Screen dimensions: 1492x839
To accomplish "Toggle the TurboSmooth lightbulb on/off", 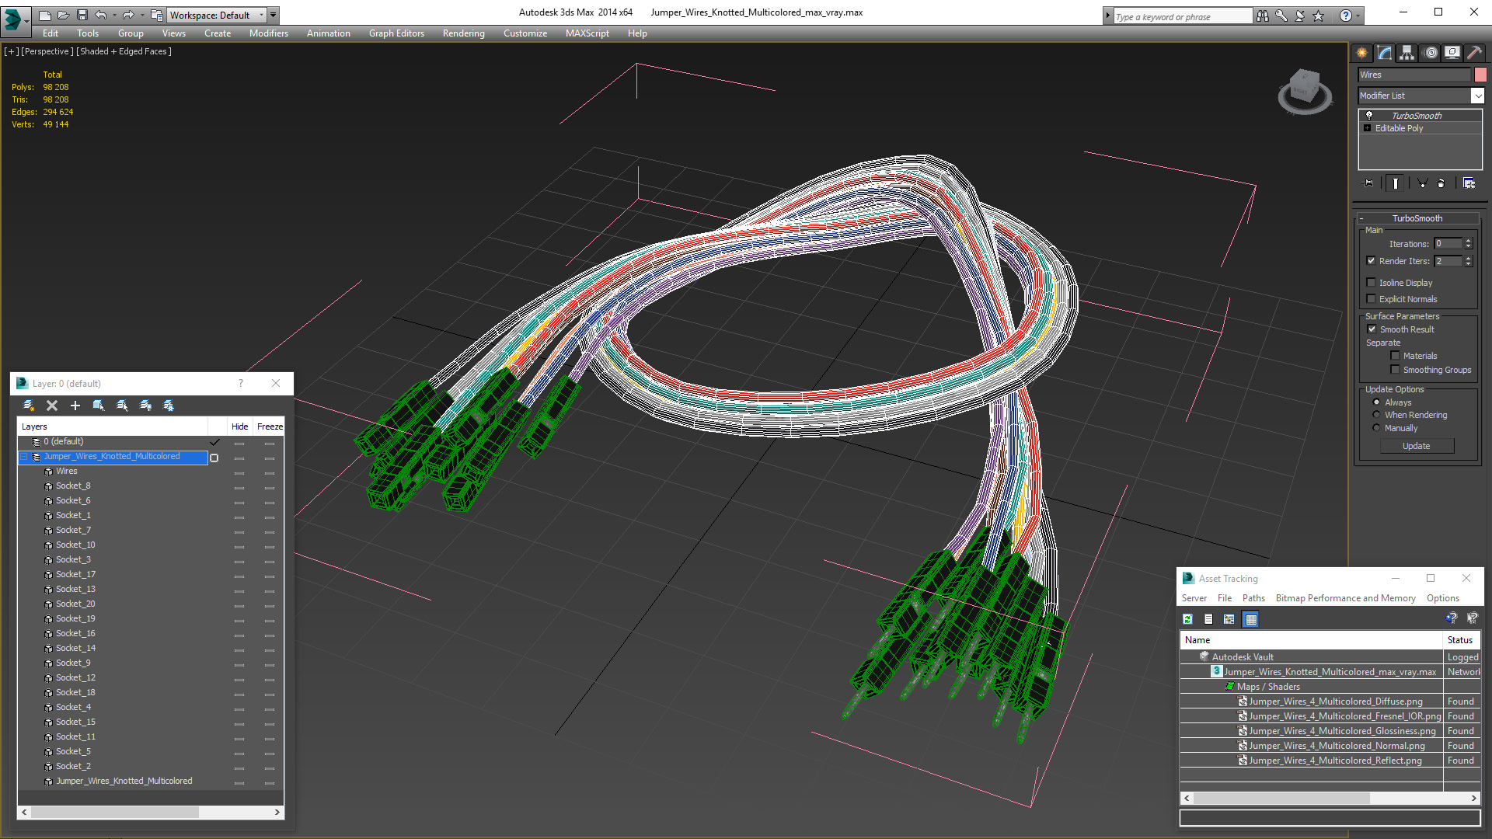I will pyautogui.click(x=1369, y=115).
